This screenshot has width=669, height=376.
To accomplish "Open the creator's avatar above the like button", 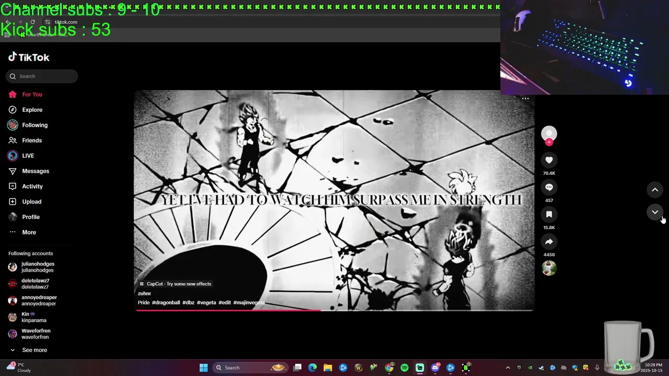I will pyautogui.click(x=549, y=133).
